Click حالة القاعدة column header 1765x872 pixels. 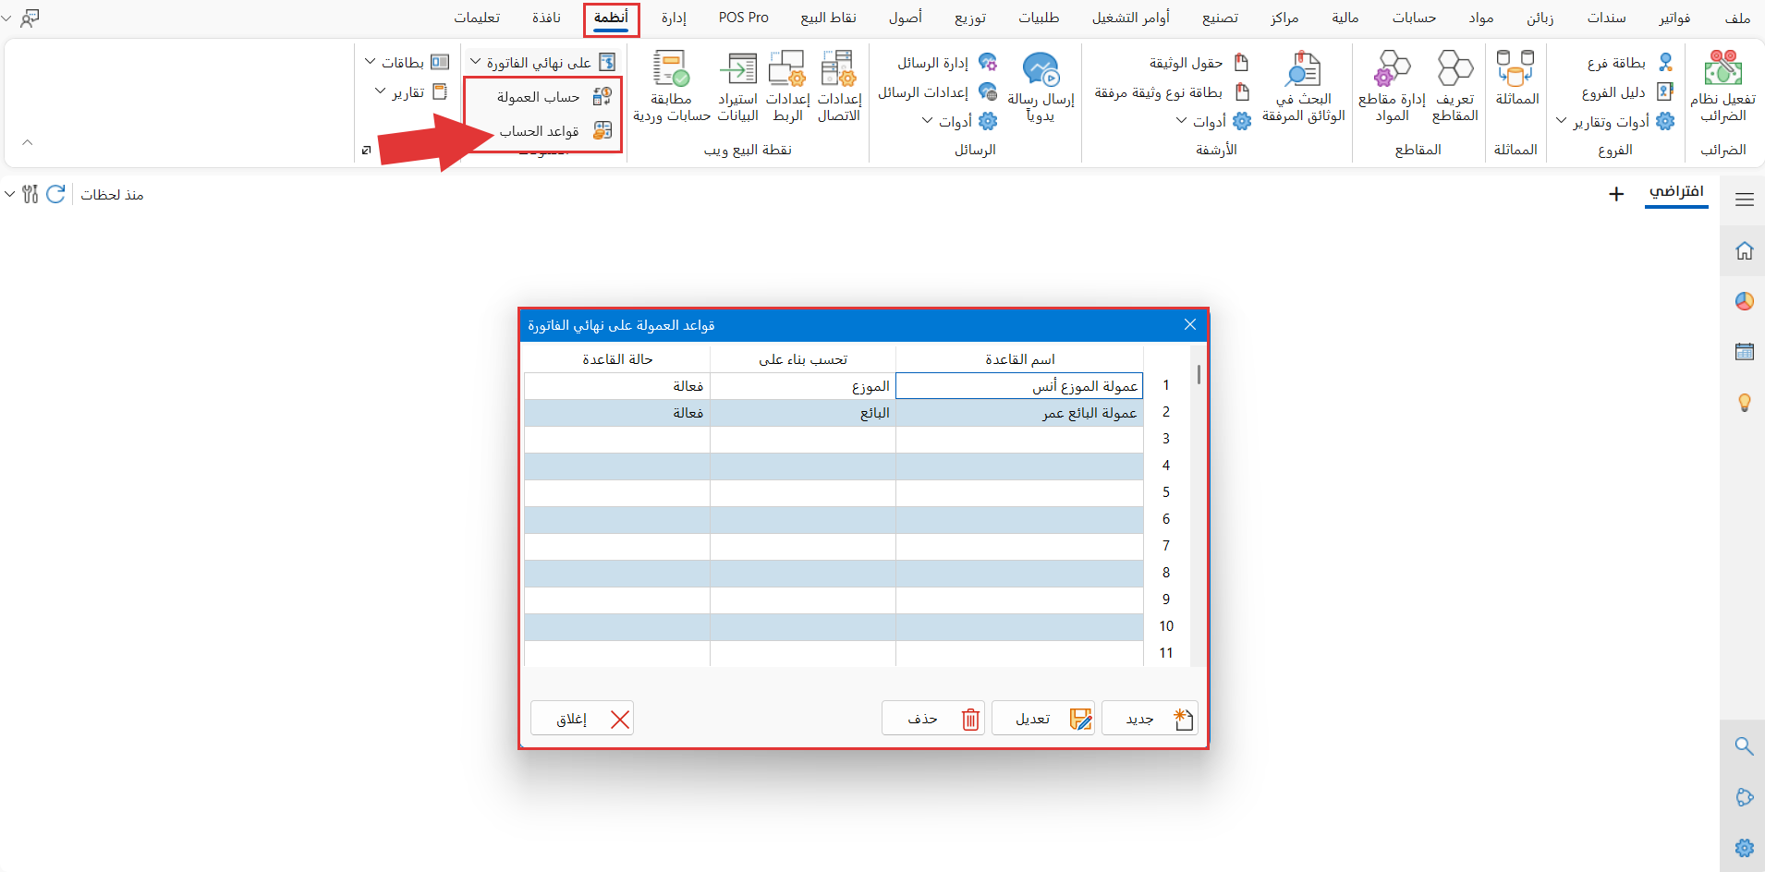coord(617,359)
